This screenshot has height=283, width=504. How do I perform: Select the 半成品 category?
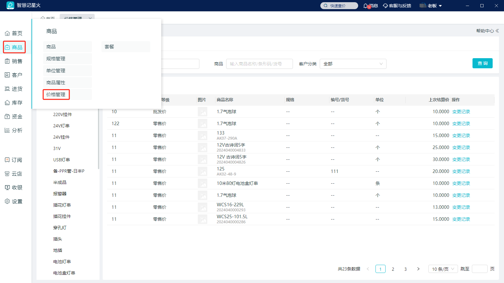(x=60, y=182)
